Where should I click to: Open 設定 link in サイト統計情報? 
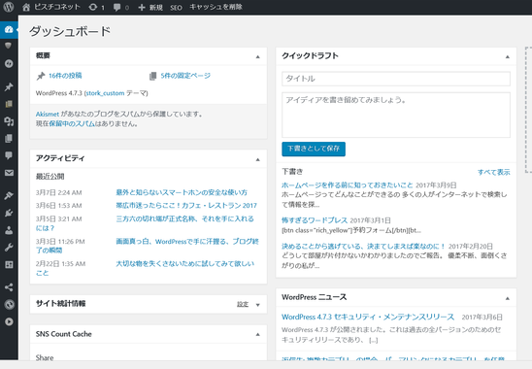pos(243,304)
